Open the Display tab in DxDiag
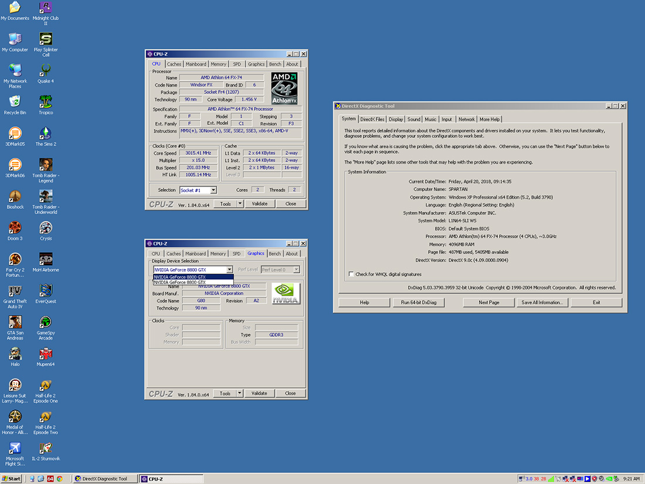Screen dimensions: 645x484 [x=396, y=119]
